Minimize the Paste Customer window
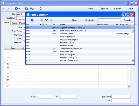Screen dimensions: 139x106 tap(123, 15)
